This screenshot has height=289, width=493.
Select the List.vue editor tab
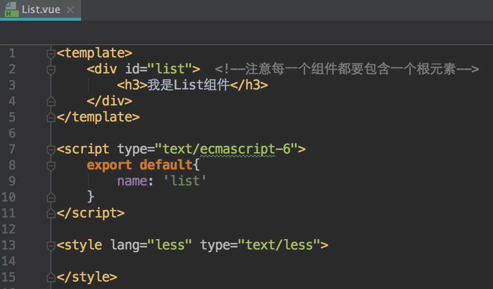(x=41, y=10)
